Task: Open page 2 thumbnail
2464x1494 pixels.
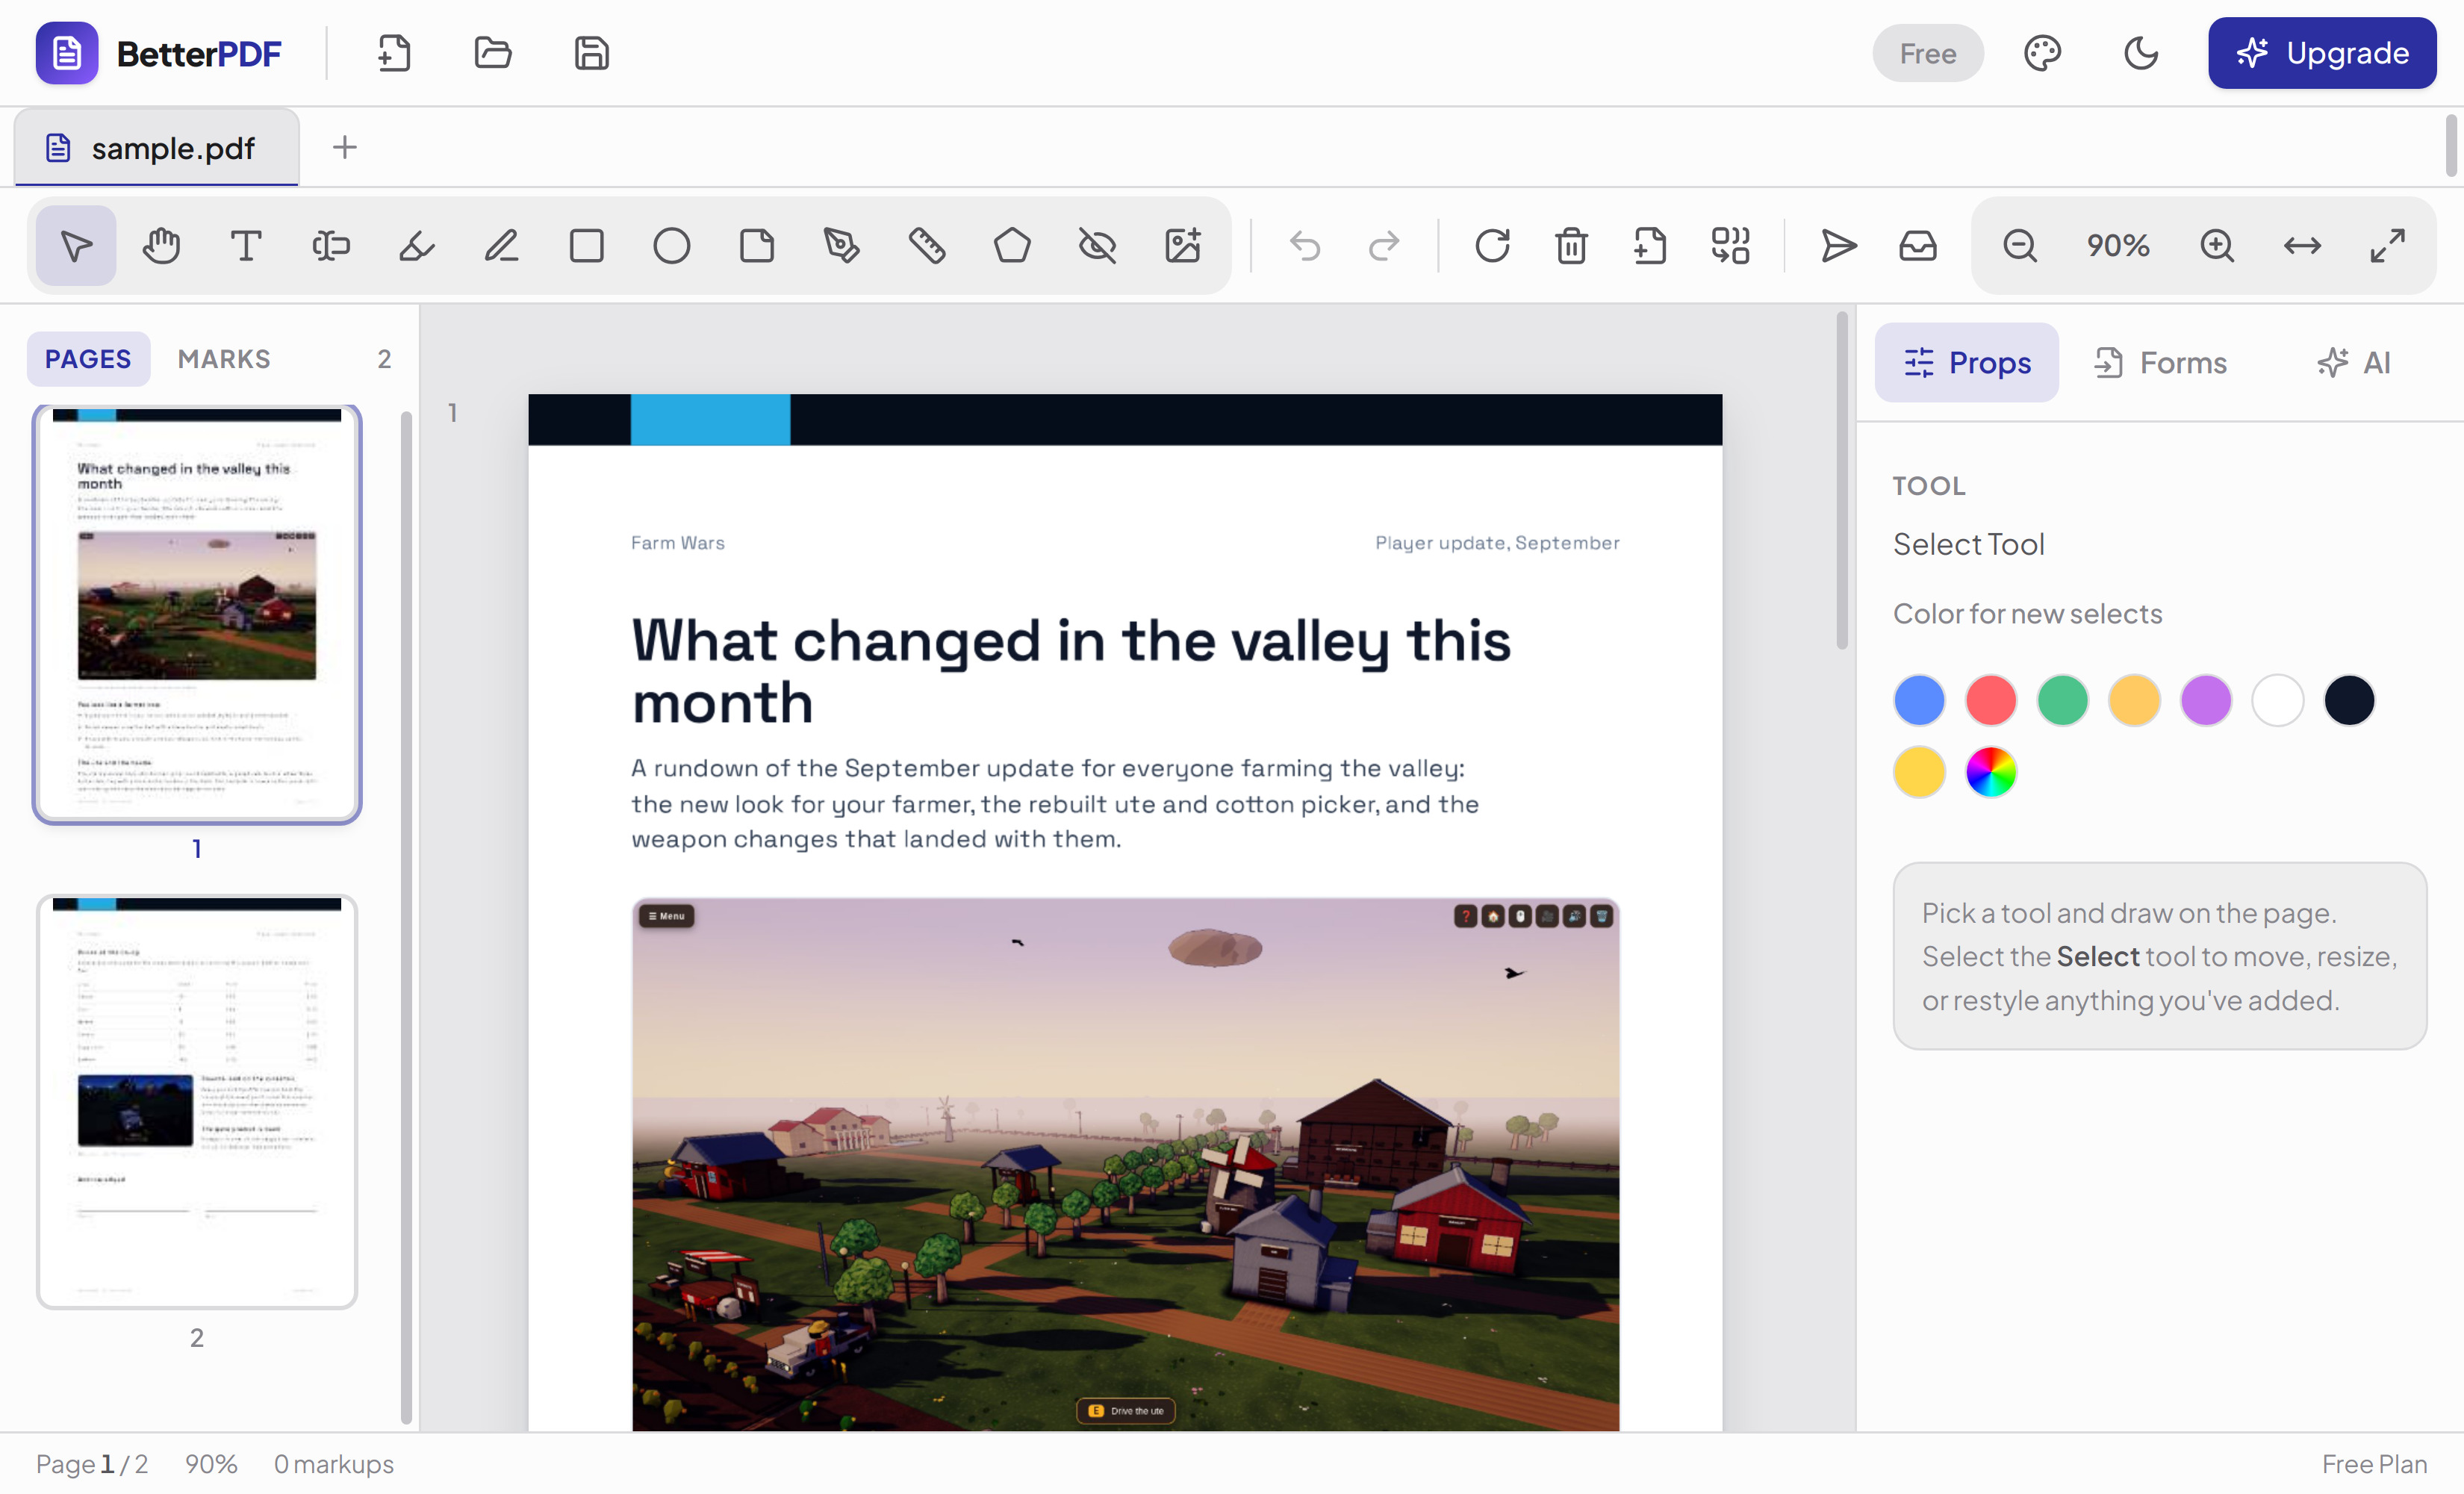Action: pyautogui.click(x=196, y=1101)
